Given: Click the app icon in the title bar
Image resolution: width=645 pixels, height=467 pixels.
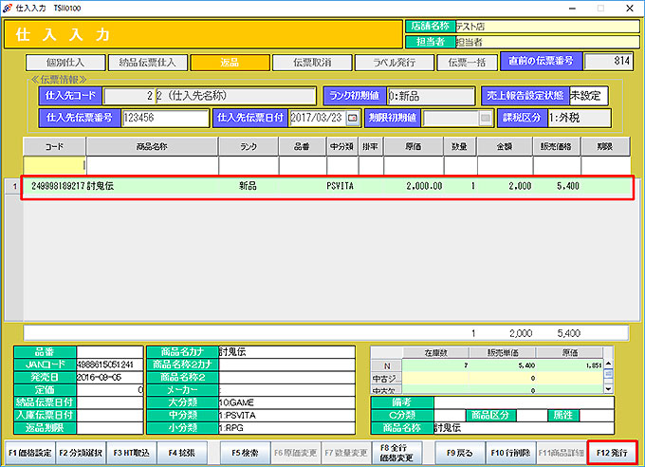Looking at the screenshot, I should 9,7.
